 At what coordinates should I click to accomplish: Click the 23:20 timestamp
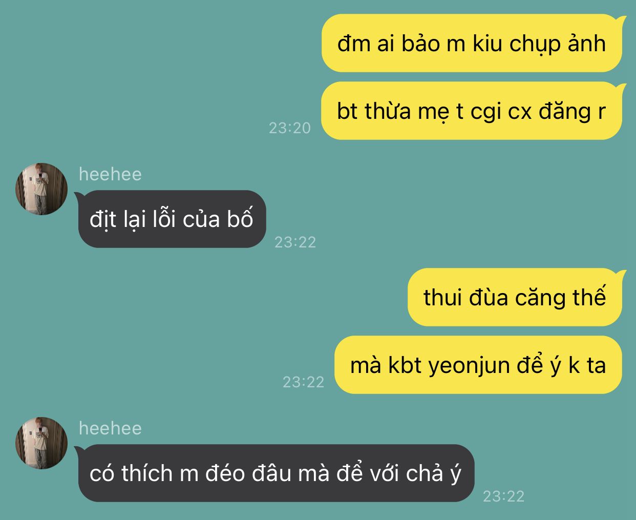tap(290, 128)
